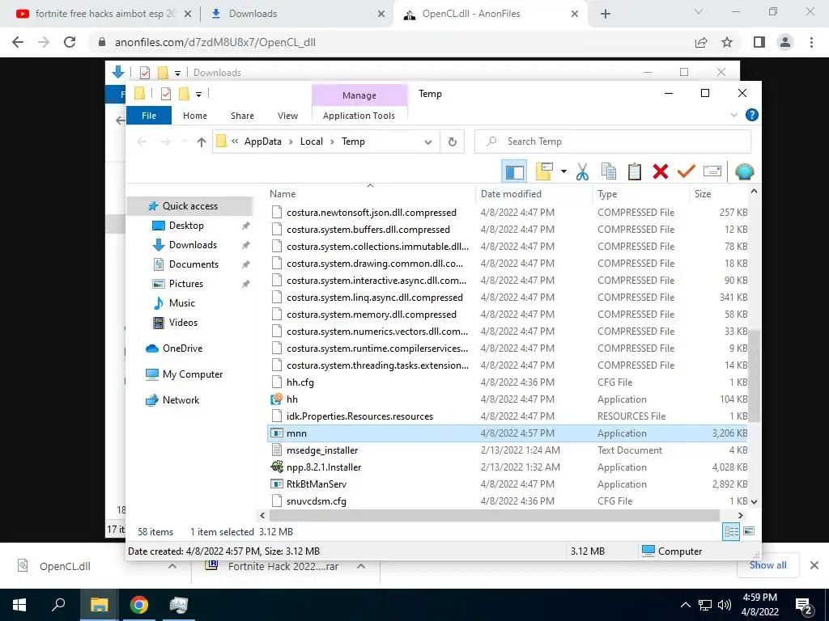Image resolution: width=829 pixels, height=621 pixels.
Task: Click the Back arrow in Temp window
Action: pos(142,142)
